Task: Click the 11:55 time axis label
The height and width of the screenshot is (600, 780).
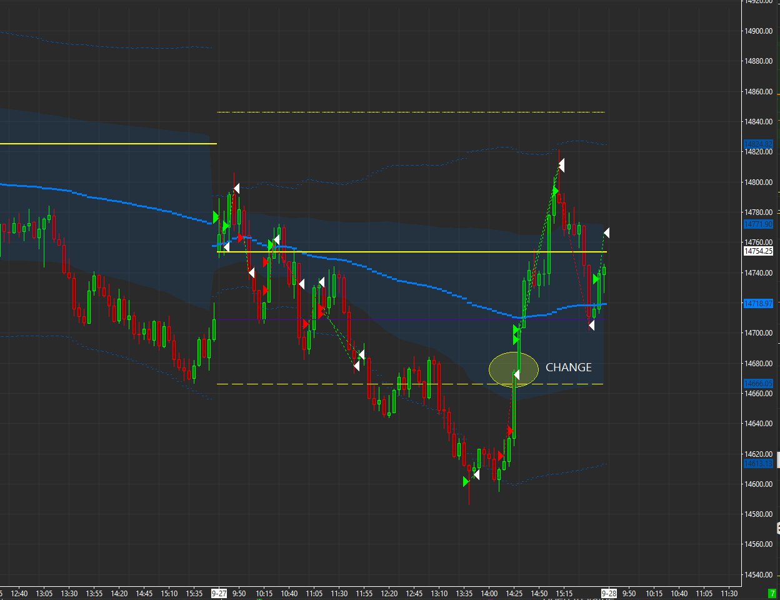Action: coord(364,594)
